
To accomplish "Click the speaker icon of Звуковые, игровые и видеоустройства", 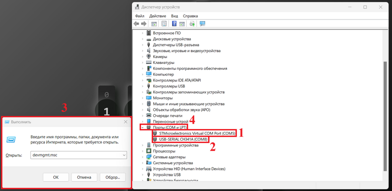I will 149,51.
